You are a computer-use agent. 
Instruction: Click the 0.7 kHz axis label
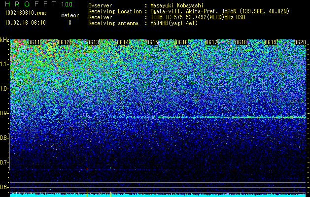[x=4, y=163]
